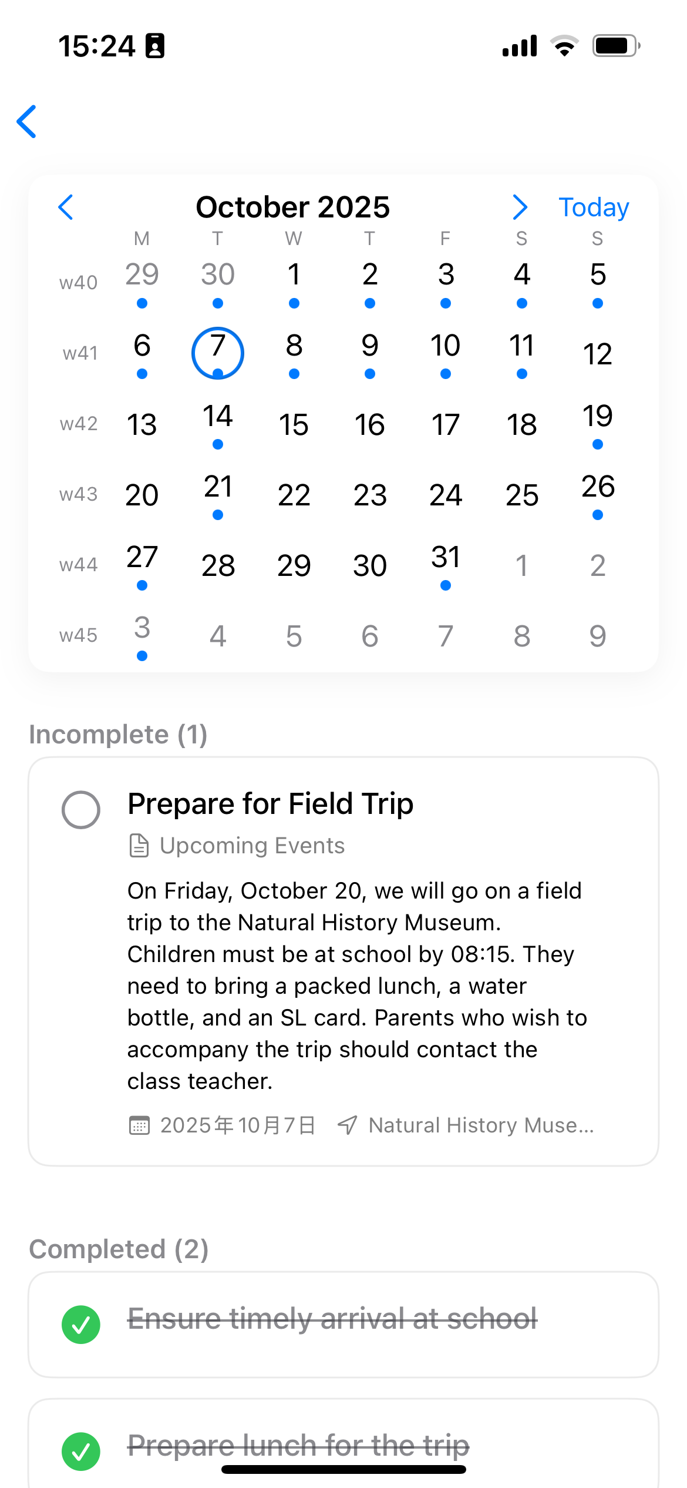Uncheck Prepare lunch for the trip
Viewport: 687px width, 1488px height.
pos(81,1452)
